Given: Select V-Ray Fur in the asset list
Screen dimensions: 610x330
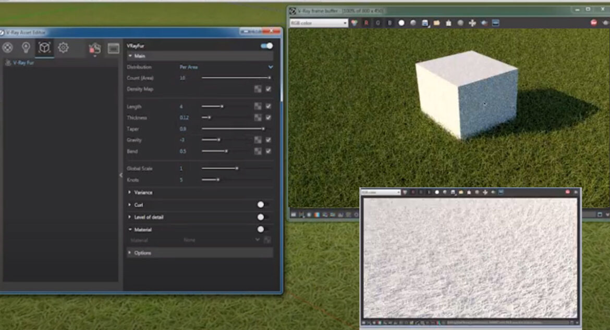Looking at the screenshot, I should [x=23, y=62].
